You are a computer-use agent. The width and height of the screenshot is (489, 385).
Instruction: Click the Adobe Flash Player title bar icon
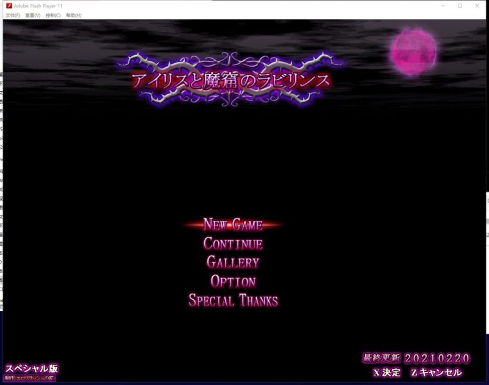click(x=9, y=6)
